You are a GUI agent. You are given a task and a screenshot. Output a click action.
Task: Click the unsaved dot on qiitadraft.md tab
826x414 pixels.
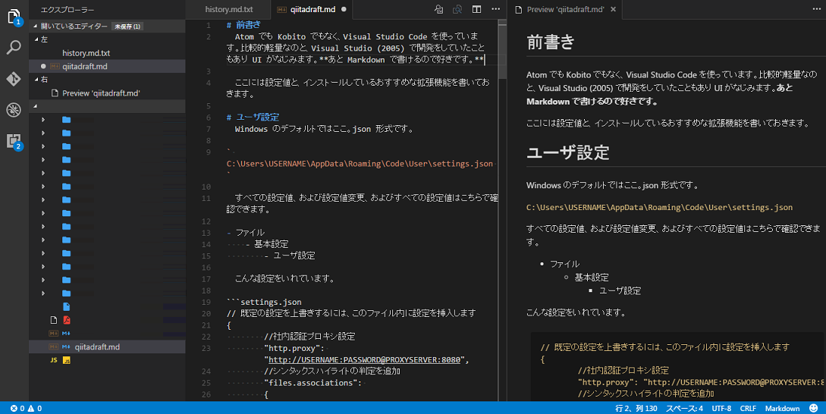344,10
